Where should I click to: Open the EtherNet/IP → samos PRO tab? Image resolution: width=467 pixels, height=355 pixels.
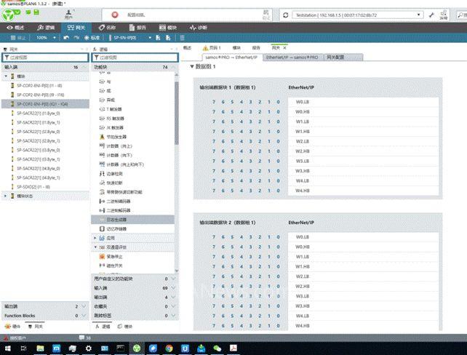coord(292,57)
